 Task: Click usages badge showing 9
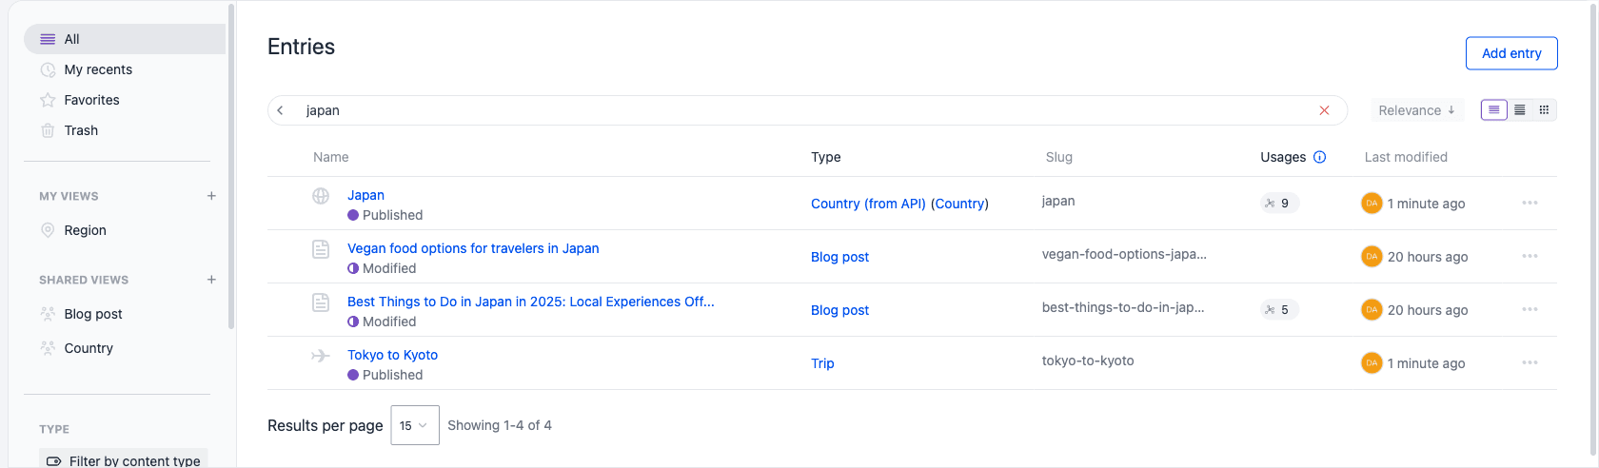tap(1280, 204)
